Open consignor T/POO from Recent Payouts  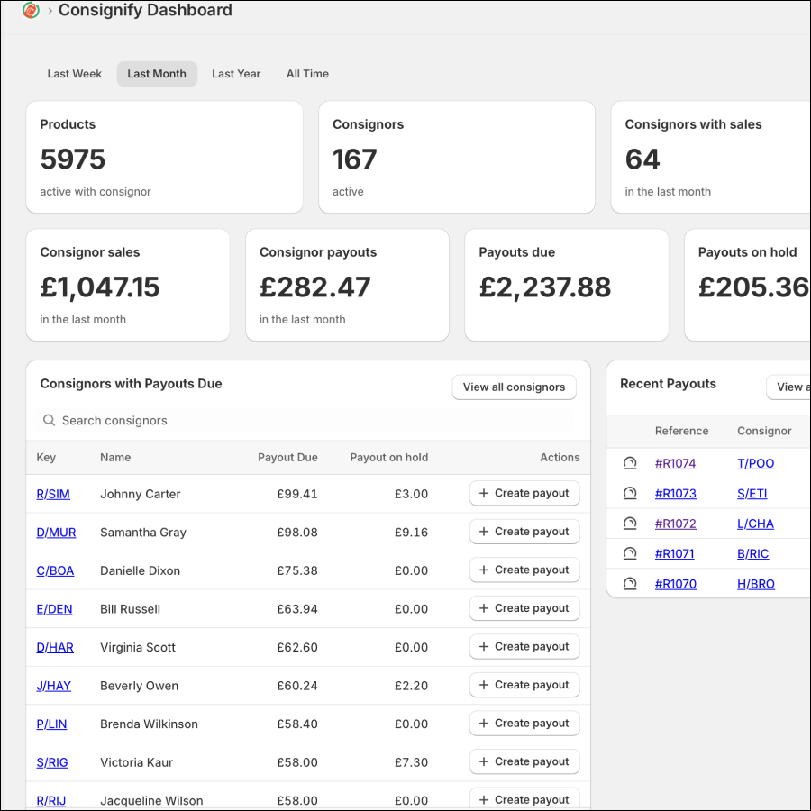[x=756, y=463]
